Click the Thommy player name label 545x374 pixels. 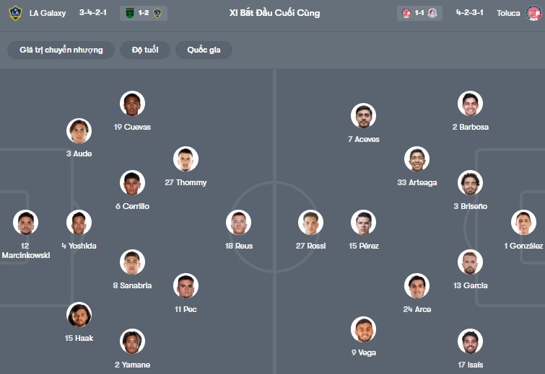(186, 183)
